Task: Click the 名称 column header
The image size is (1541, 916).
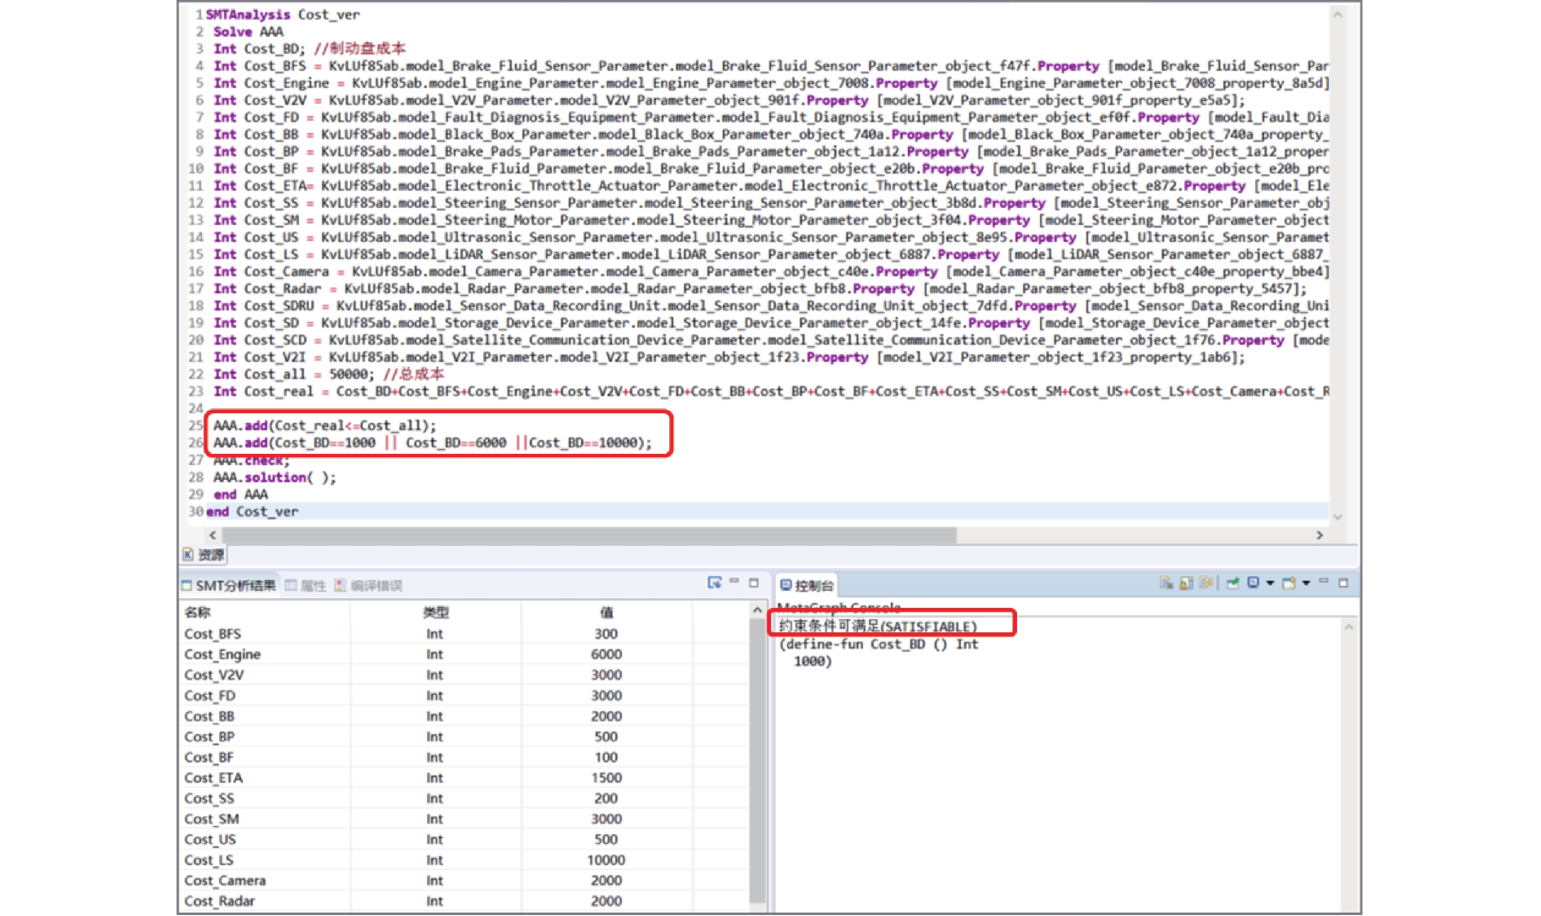Action: click(x=198, y=612)
